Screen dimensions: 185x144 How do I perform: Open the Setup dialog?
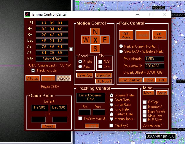pyautogui.click(x=162, y=93)
